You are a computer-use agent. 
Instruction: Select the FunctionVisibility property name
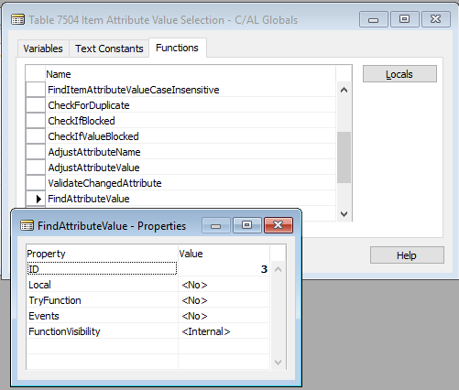tap(64, 331)
